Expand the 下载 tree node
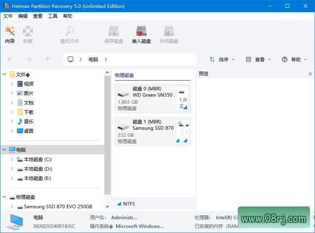315x233 pixels. tap(12, 112)
